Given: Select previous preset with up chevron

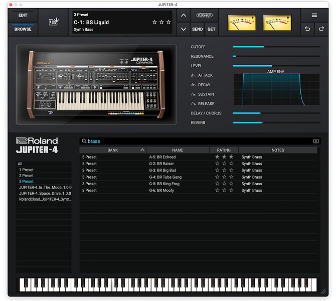Looking at the screenshot, I should (184, 16).
